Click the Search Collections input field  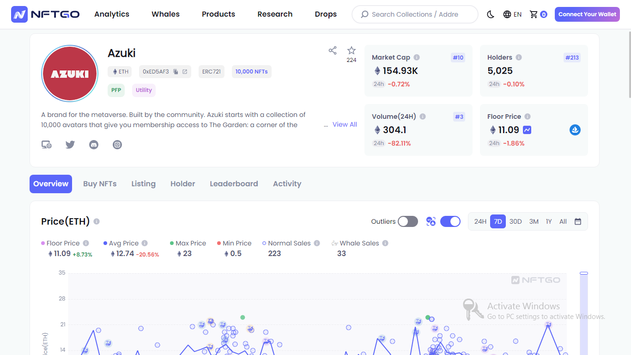click(415, 14)
